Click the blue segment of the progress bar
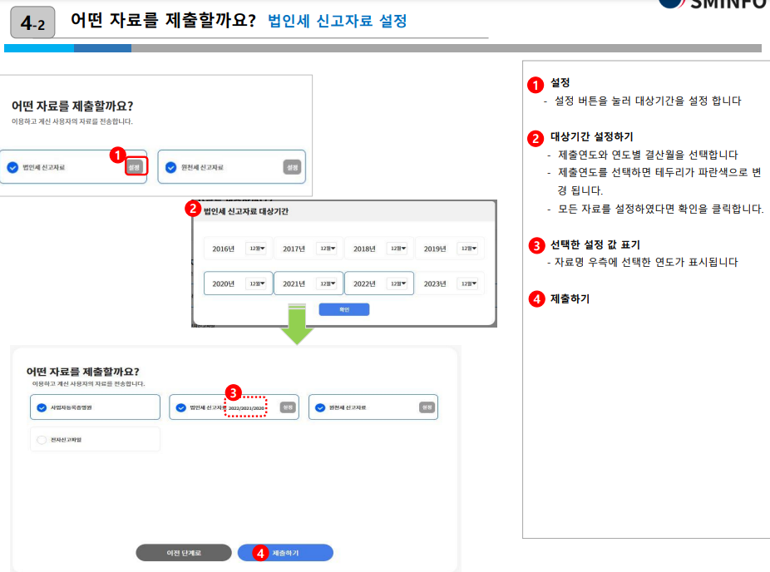Viewport: 770px width, 572px height. coord(37,49)
